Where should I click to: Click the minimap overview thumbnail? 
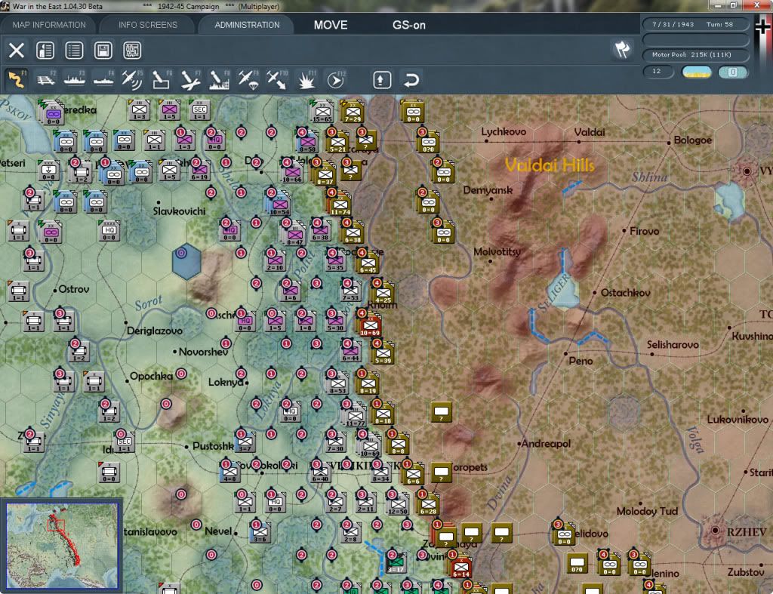pyautogui.click(x=63, y=545)
